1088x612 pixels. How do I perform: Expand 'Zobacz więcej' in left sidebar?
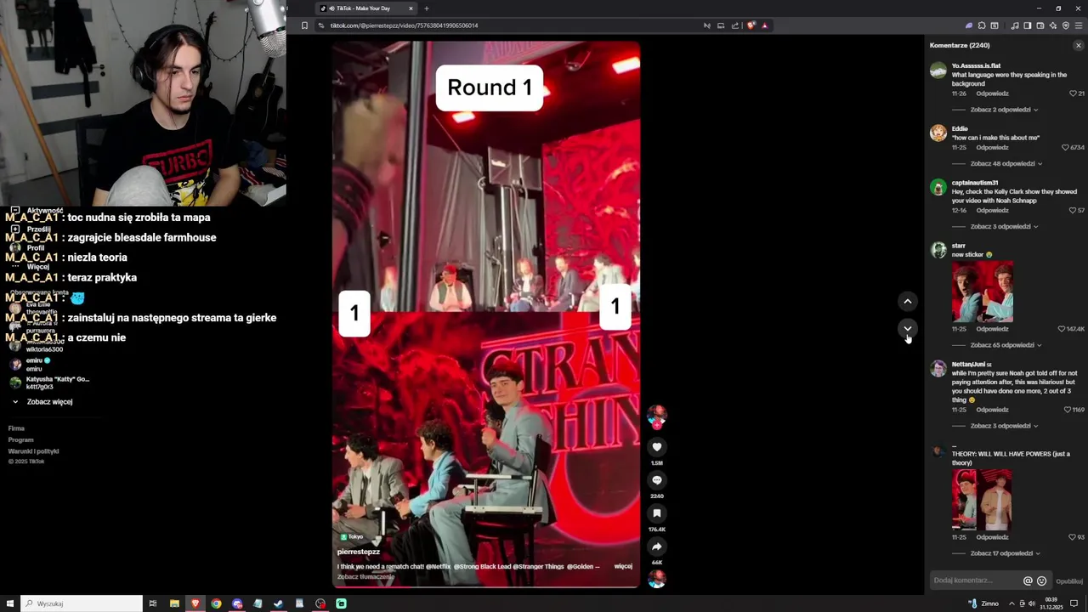pyautogui.click(x=49, y=401)
